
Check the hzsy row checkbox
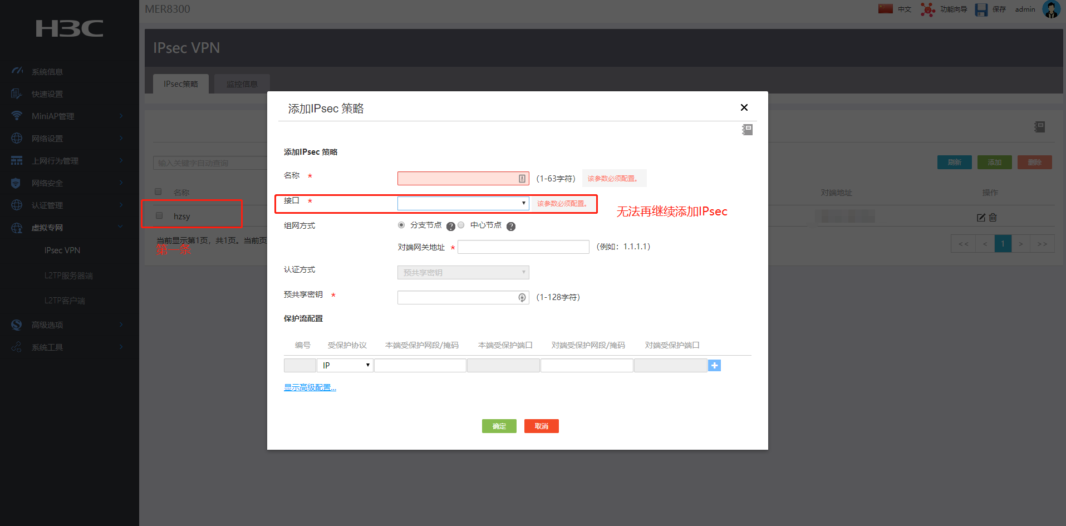coord(159,215)
